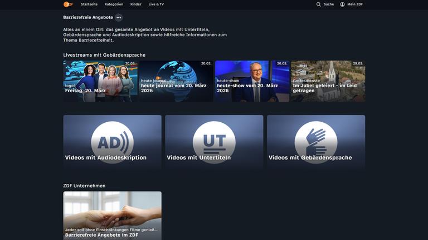Open the Kategorien menu item
The height and width of the screenshot is (240, 428).
(x=114, y=4)
